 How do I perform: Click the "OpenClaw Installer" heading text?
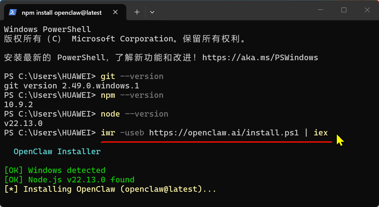(57, 152)
